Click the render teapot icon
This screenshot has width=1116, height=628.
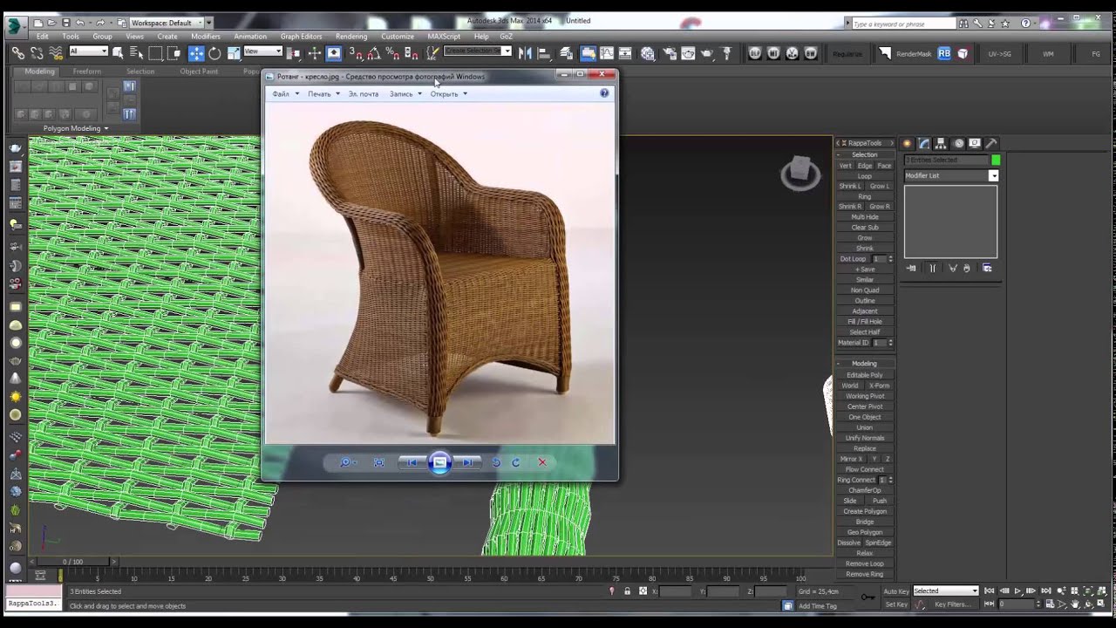click(x=707, y=53)
